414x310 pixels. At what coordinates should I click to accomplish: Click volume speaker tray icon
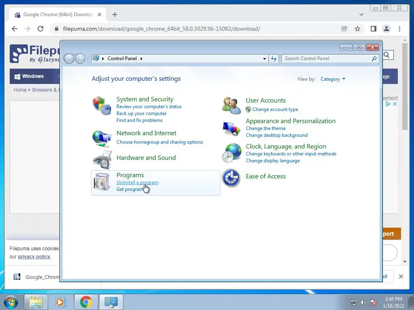click(x=363, y=302)
